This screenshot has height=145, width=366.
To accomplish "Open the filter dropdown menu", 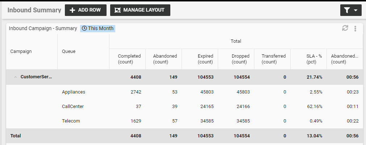I will (351, 10).
